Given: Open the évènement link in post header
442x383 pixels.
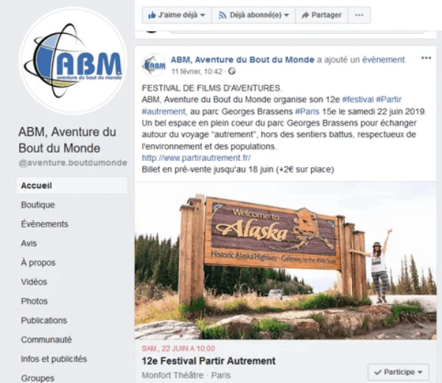Looking at the screenshot, I should (x=384, y=60).
